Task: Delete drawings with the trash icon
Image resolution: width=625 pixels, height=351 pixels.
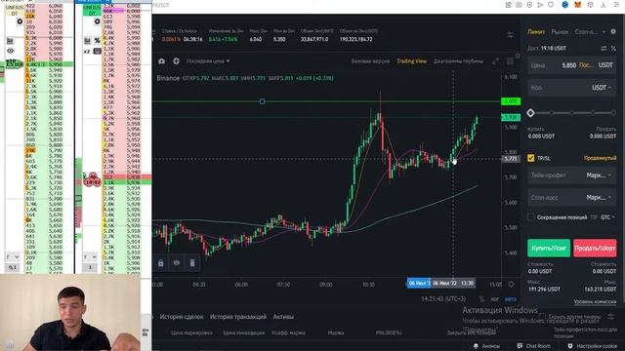Action: [192, 263]
